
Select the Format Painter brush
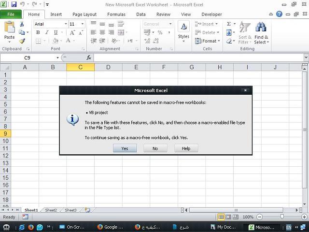(22, 41)
